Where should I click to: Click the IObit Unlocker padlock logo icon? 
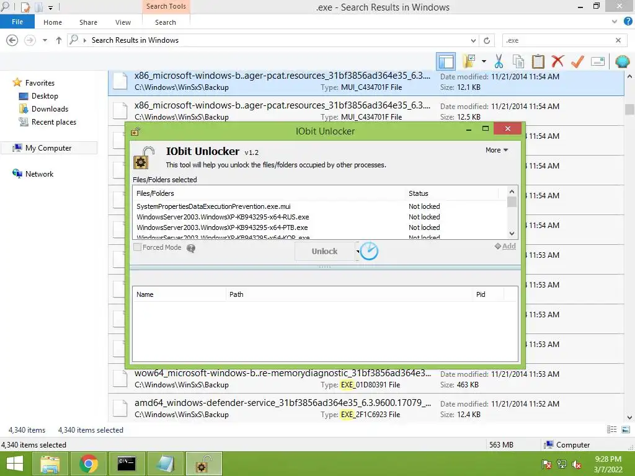[144, 158]
